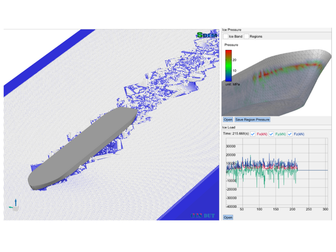Select the gray ship hull model

80,147
